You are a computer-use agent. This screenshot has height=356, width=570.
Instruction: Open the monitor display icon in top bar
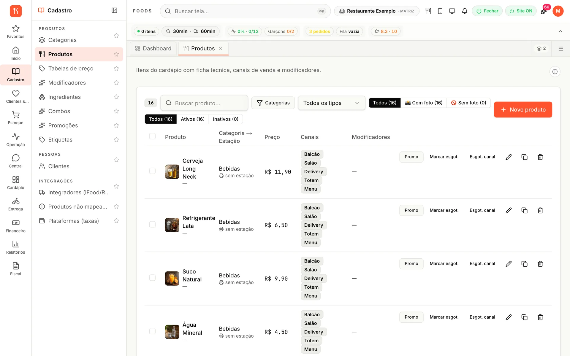click(452, 11)
